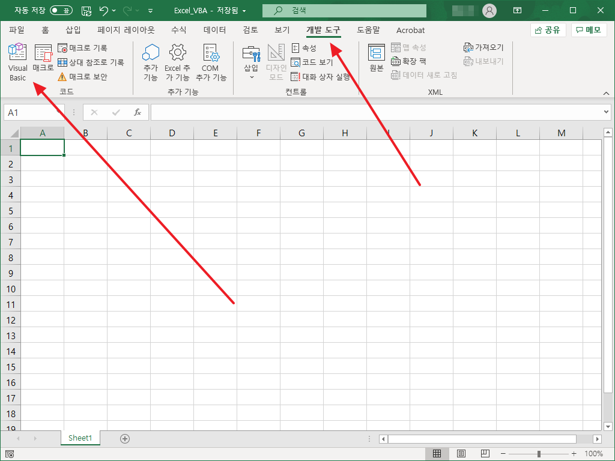Expand the formula bar chevron
Viewport: 615px width, 461px height.
[x=607, y=112]
